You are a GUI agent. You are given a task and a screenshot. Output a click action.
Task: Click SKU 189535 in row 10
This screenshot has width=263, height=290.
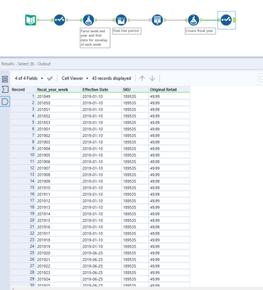tap(135, 155)
